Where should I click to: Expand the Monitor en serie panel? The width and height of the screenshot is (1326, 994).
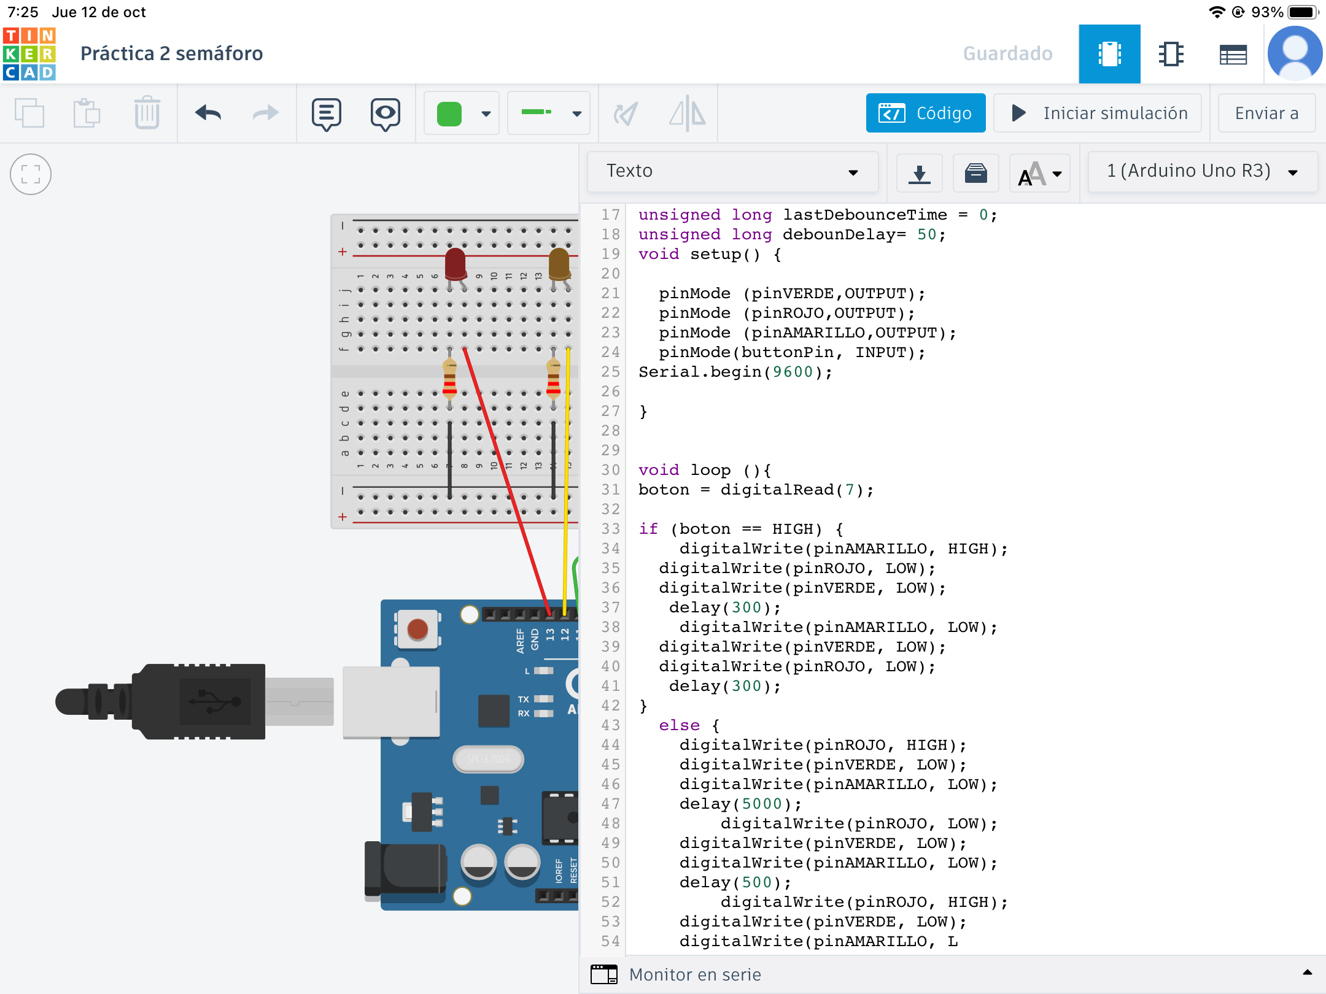pos(1307,974)
